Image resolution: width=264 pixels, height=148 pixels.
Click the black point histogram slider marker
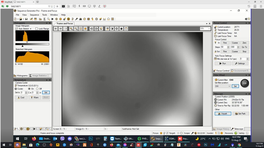pyautogui.click(x=22, y=46)
